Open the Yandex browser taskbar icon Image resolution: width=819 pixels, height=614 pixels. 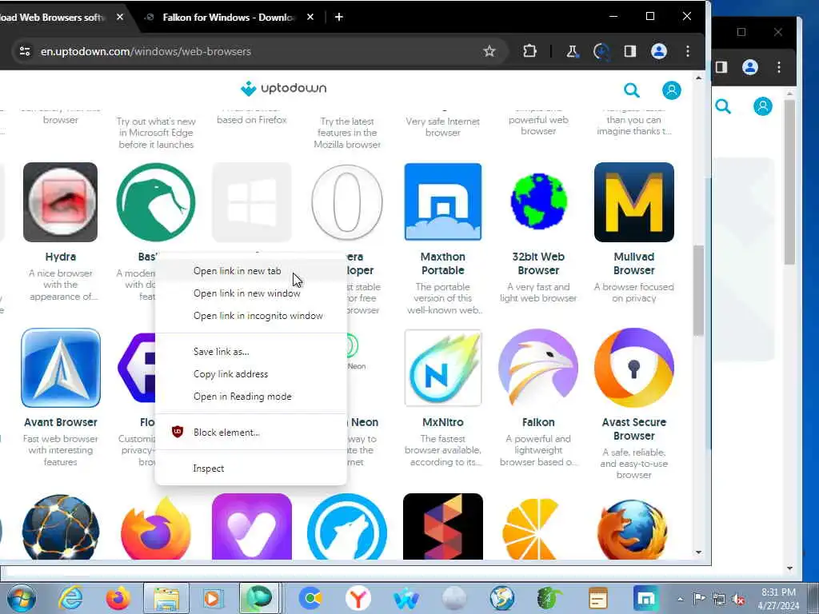pyautogui.click(x=358, y=598)
